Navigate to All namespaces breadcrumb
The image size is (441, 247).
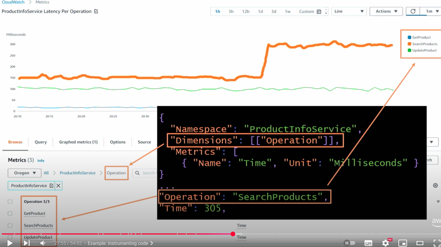[x=46, y=173]
